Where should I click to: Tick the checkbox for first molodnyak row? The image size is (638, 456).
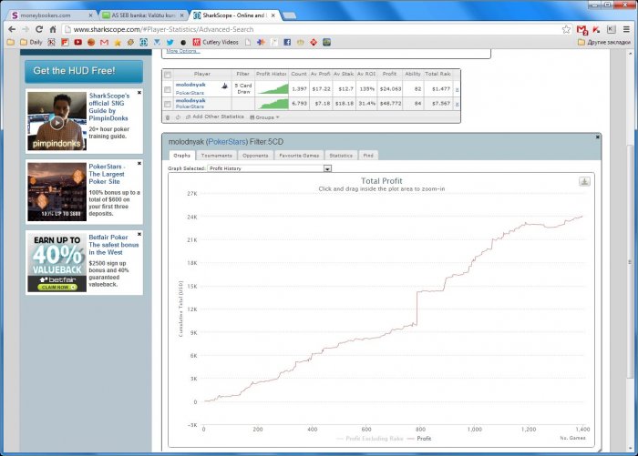tap(168, 88)
